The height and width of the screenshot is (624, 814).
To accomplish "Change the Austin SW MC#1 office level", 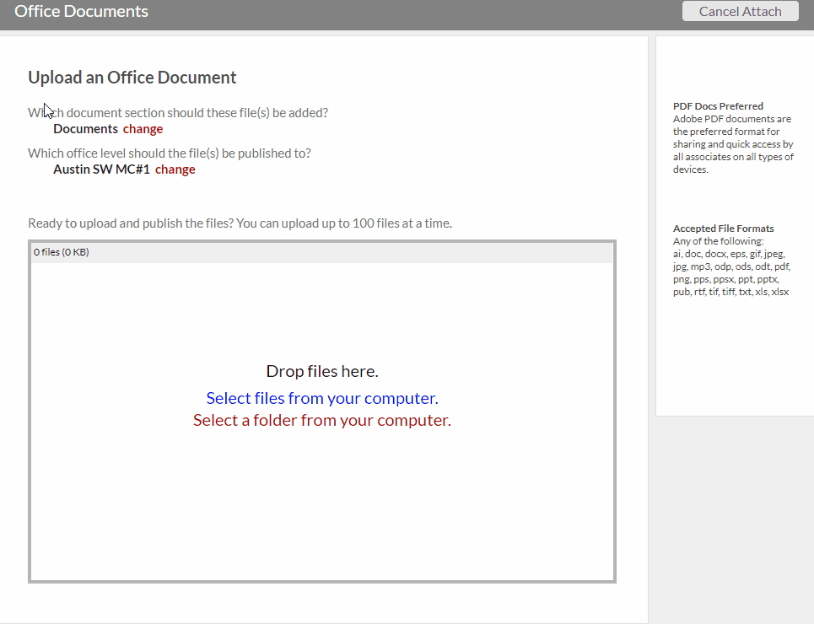I will coord(175,169).
